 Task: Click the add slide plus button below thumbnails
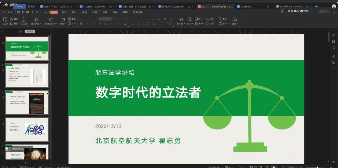click(26, 162)
